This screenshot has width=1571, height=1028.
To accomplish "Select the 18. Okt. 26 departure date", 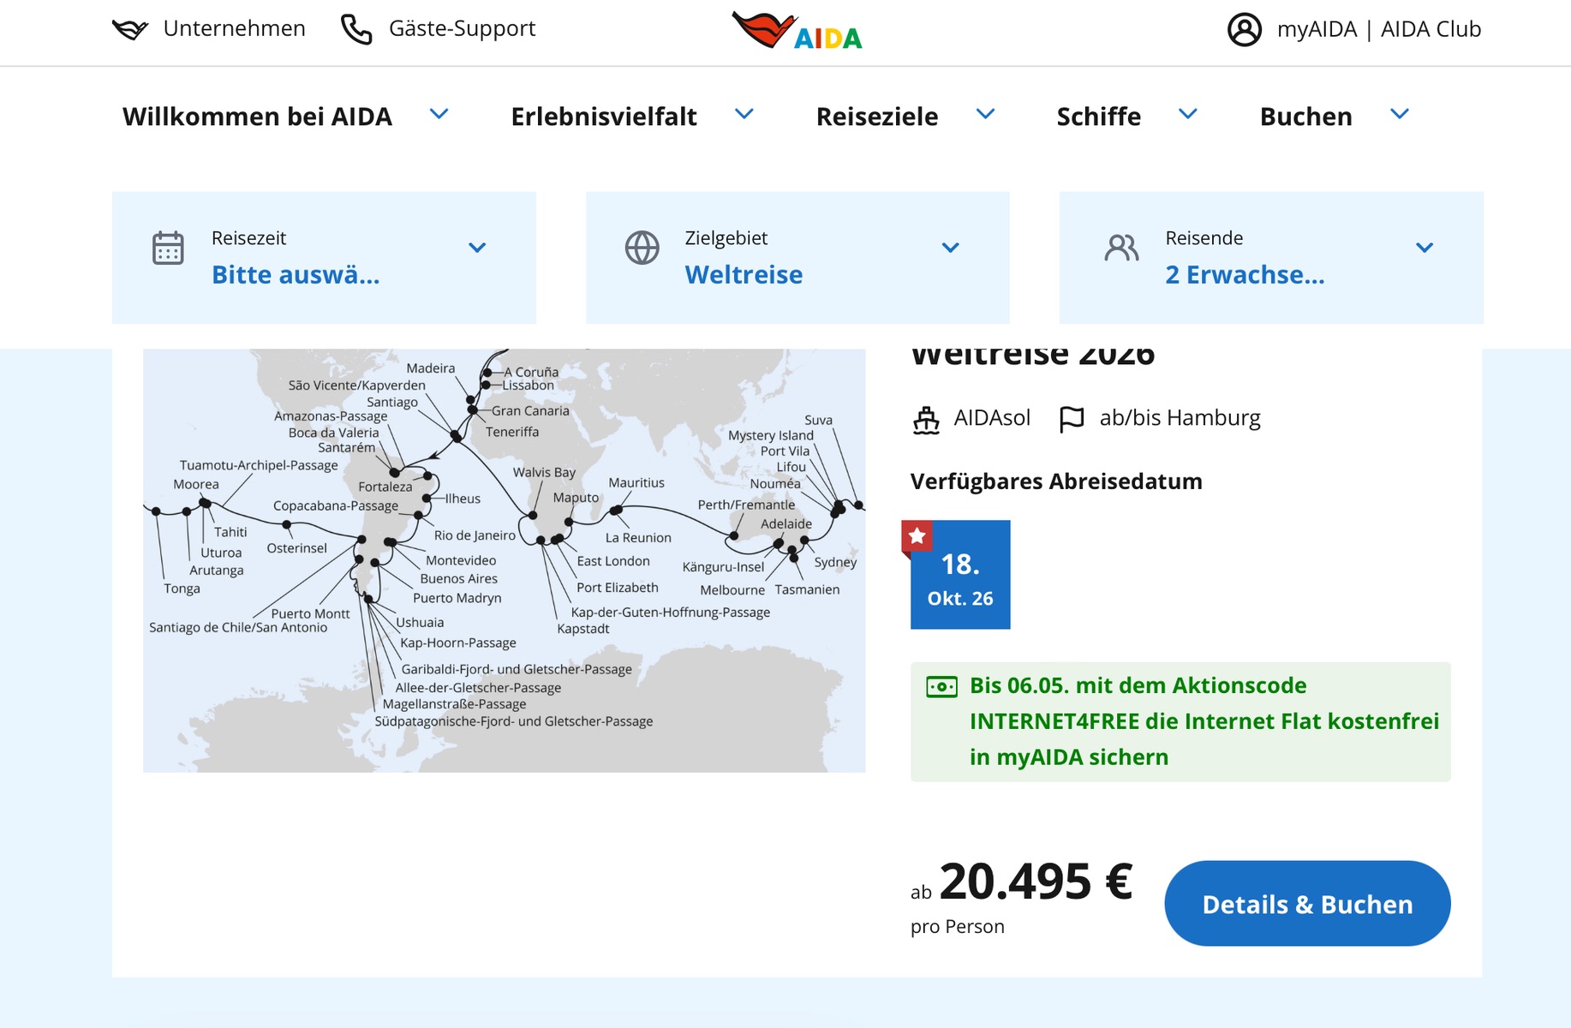I will [x=960, y=575].
